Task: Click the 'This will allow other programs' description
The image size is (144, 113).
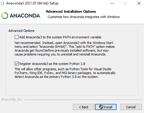Action: click(x=65, y=73)
